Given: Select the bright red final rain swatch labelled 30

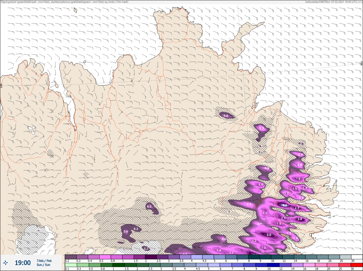Looking at the screenshot, I should click(x=356, y=265).
